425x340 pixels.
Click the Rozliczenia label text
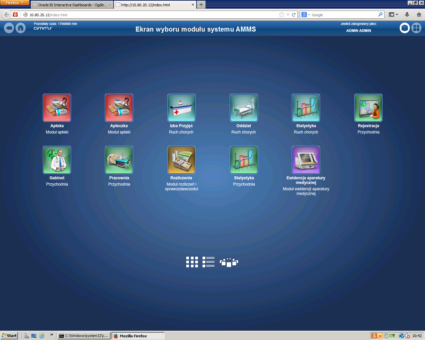(181, 178)
